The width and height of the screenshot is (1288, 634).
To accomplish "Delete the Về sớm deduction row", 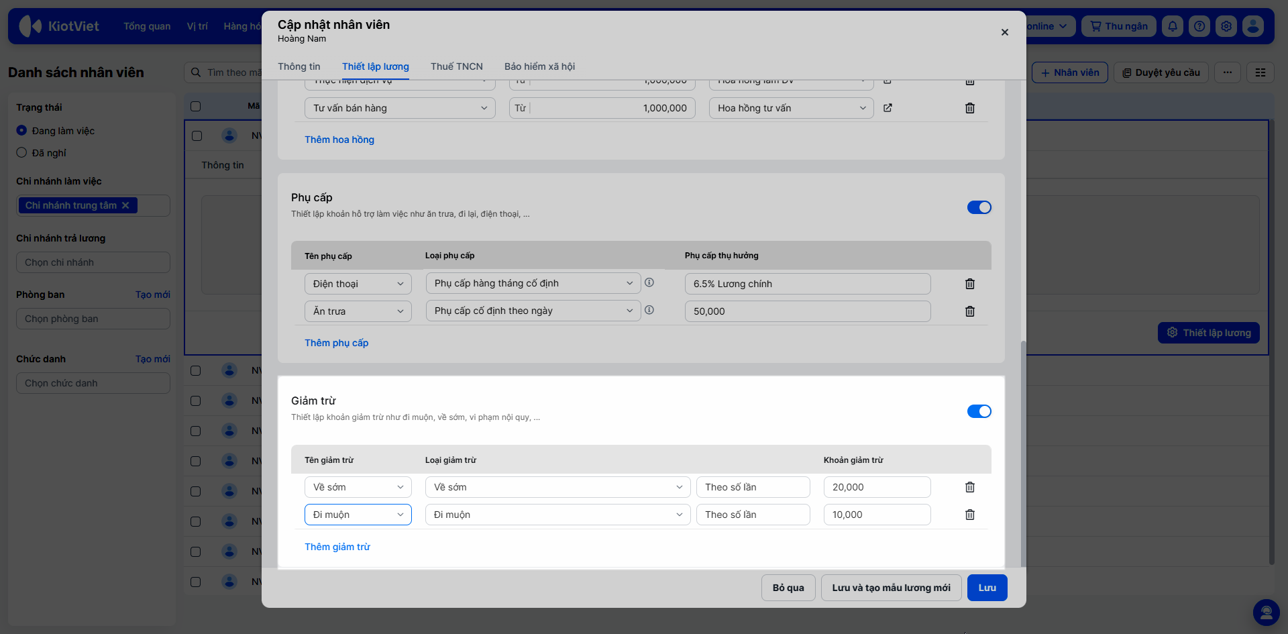I will [969, 487].
